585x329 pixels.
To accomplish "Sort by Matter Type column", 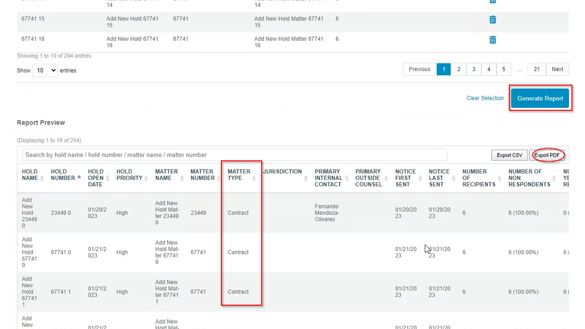I will click(x=242, y=175).
